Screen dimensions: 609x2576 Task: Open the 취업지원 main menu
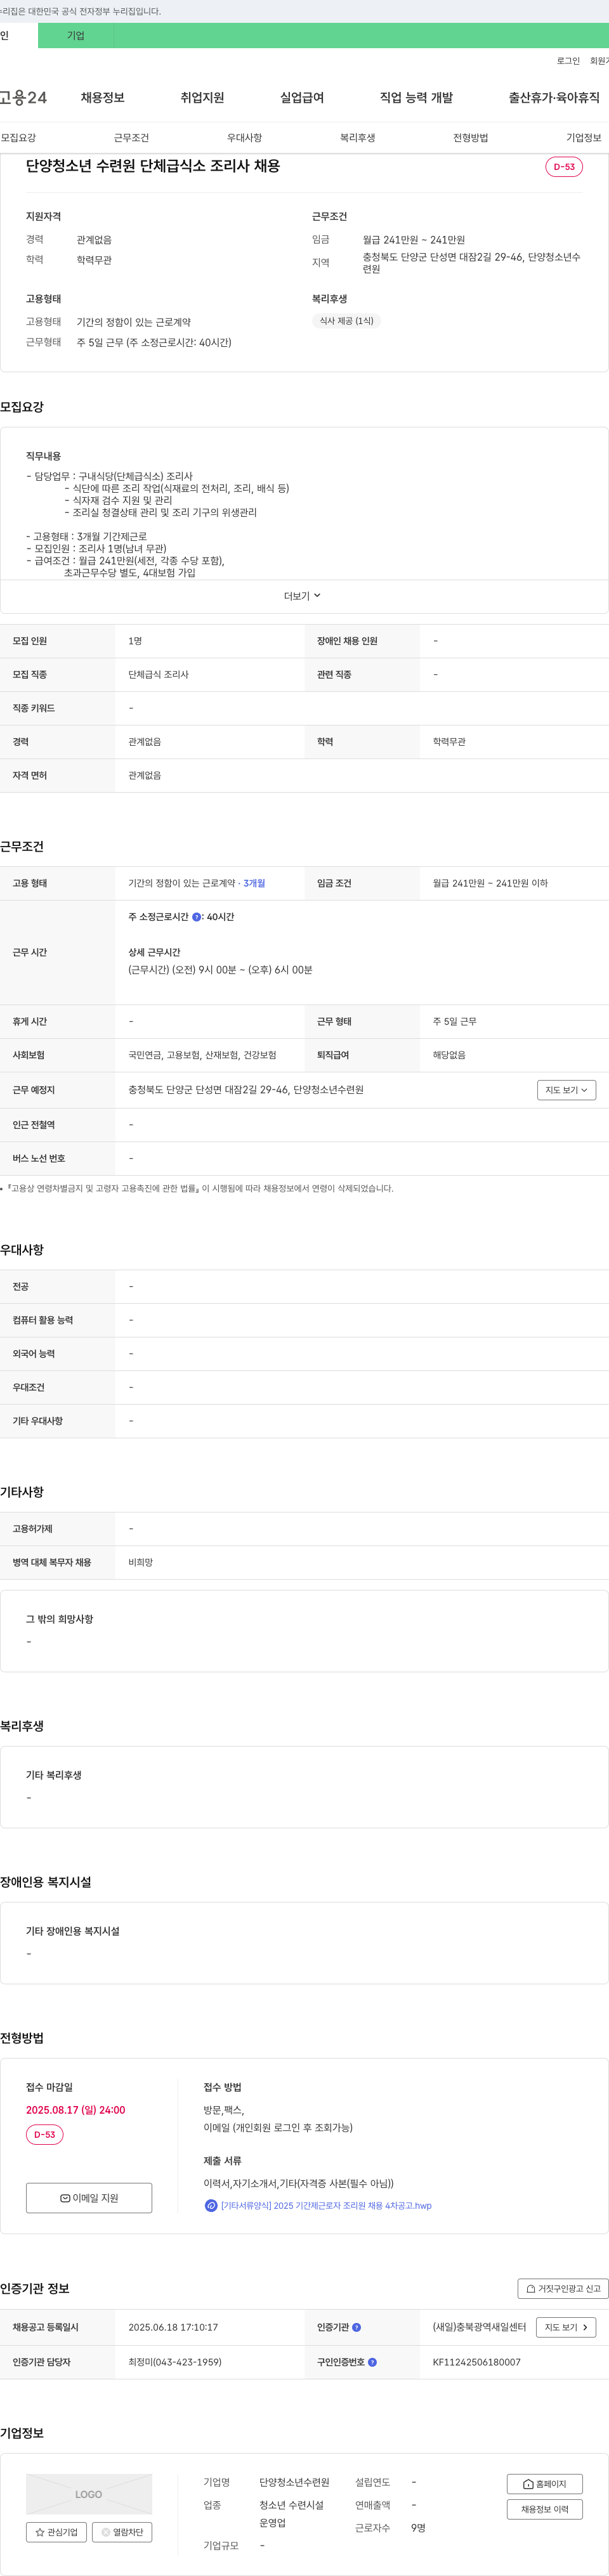[202, 98]
